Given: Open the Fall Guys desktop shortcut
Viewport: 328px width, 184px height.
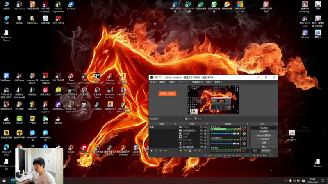Looking at the screenshot, I should [305, 33].
